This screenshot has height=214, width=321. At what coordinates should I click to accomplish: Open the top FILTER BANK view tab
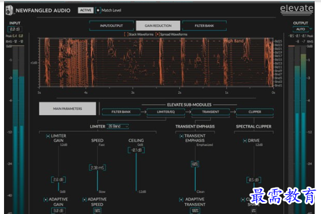204,25
